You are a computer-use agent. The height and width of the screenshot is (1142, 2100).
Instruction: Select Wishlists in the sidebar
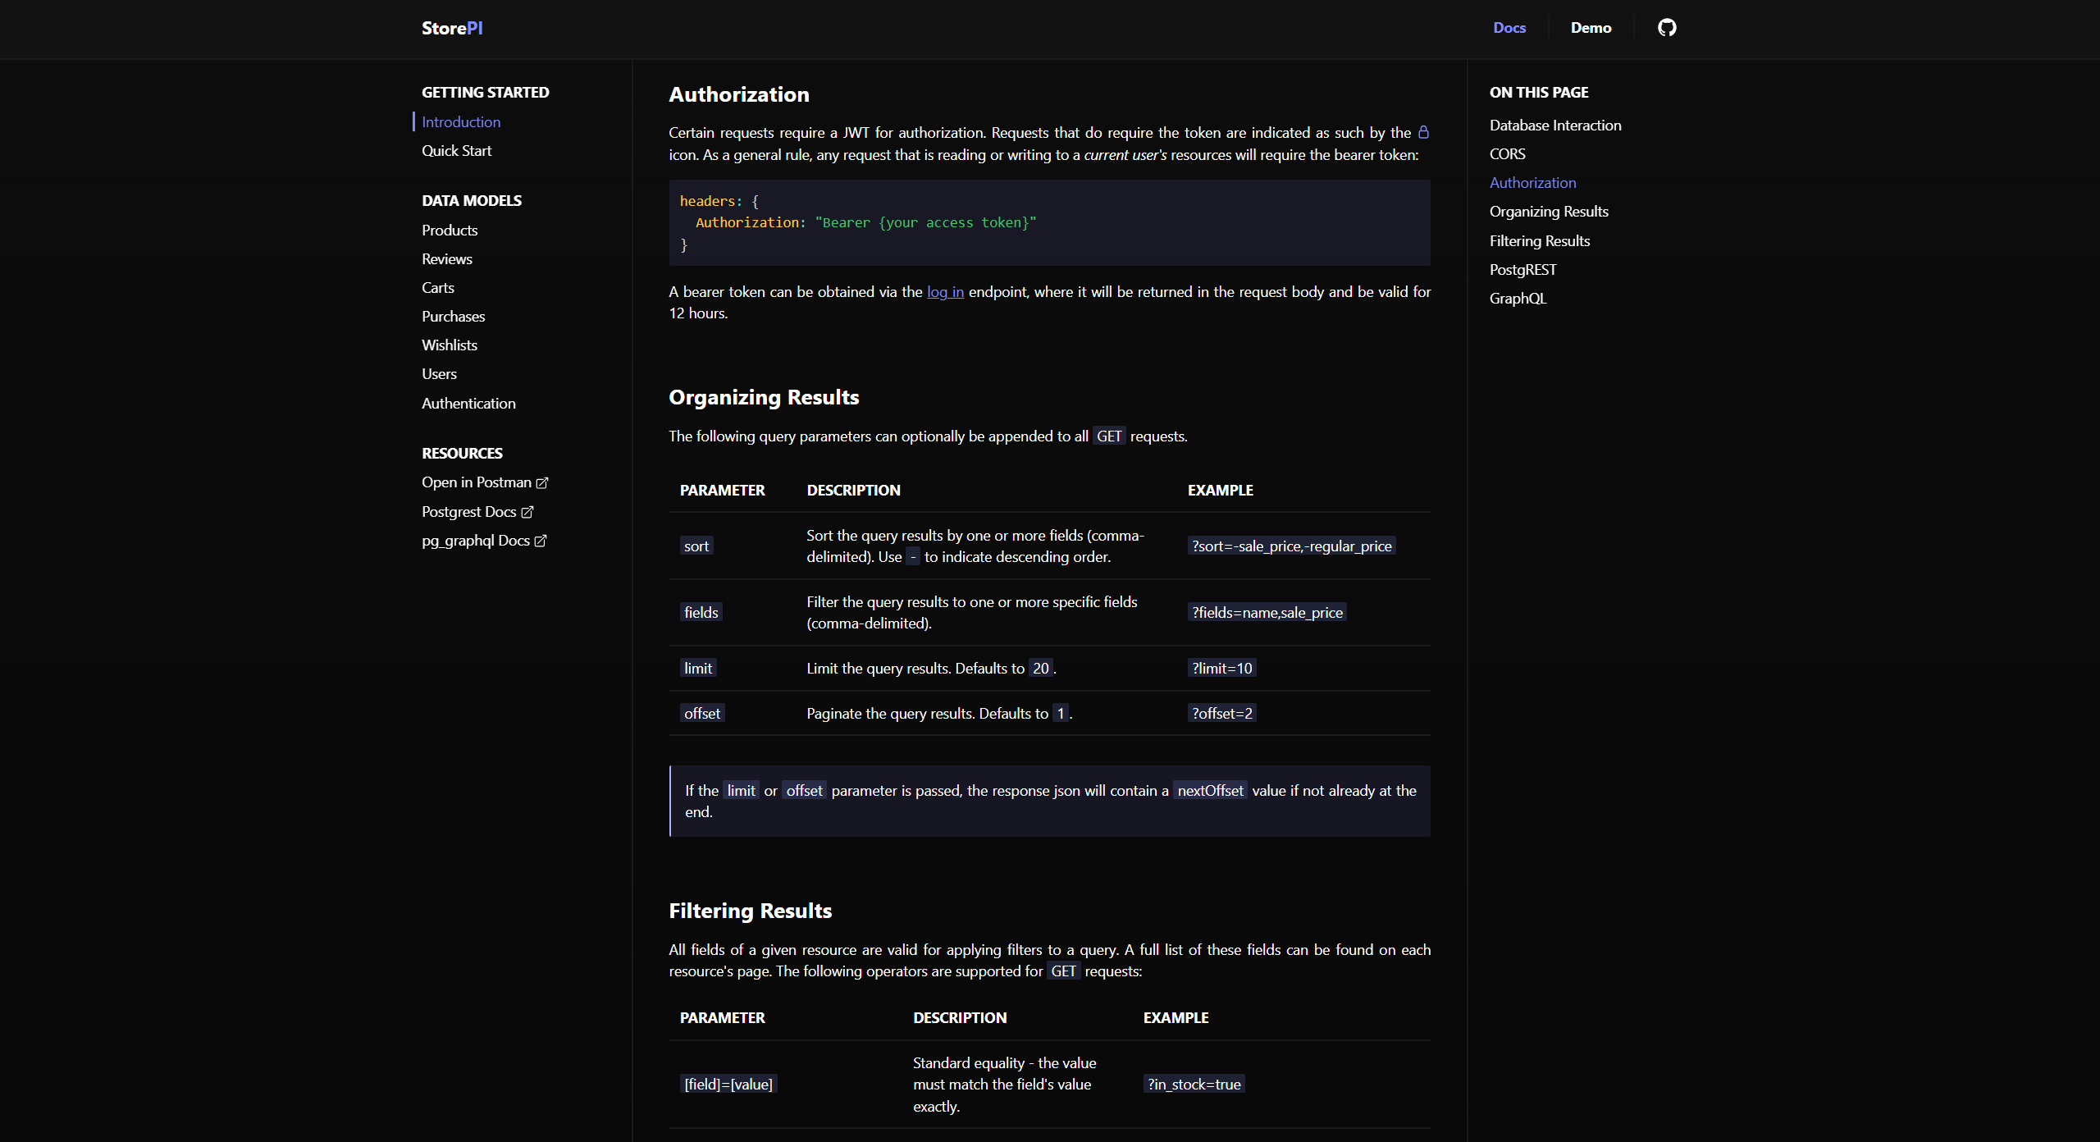[x=449, y=345]
